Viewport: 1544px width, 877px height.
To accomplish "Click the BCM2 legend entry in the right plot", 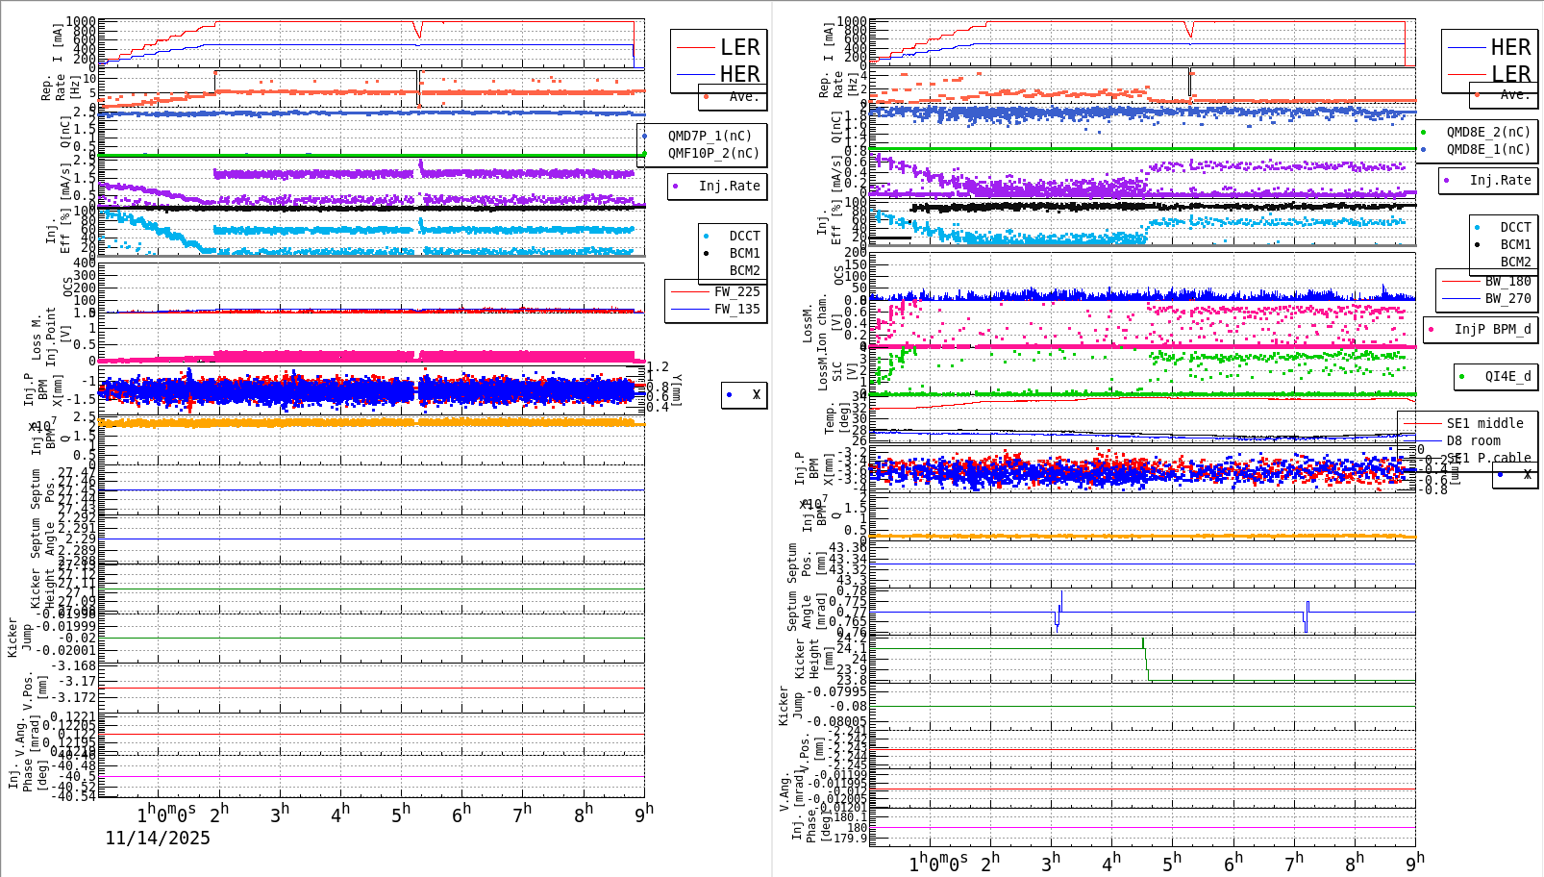I will click(1515, 262).
